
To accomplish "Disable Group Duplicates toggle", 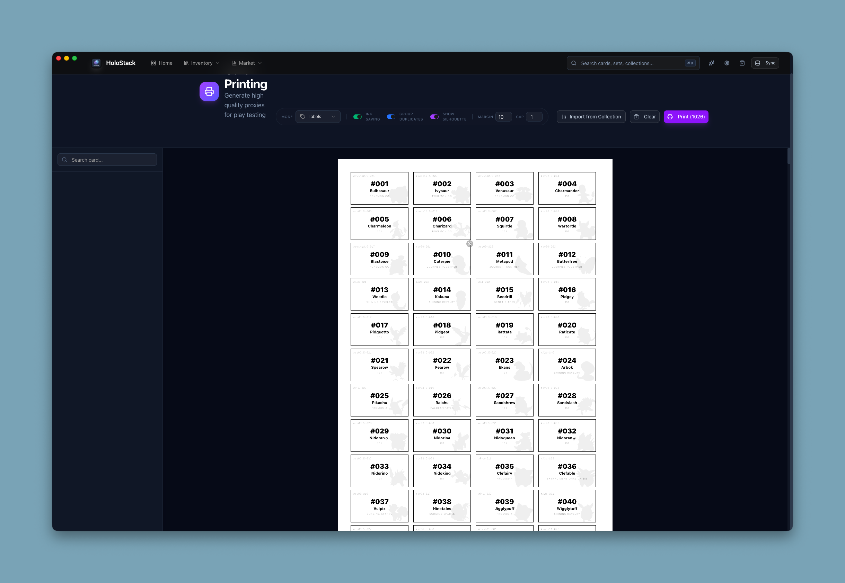I will click(391, 117).
